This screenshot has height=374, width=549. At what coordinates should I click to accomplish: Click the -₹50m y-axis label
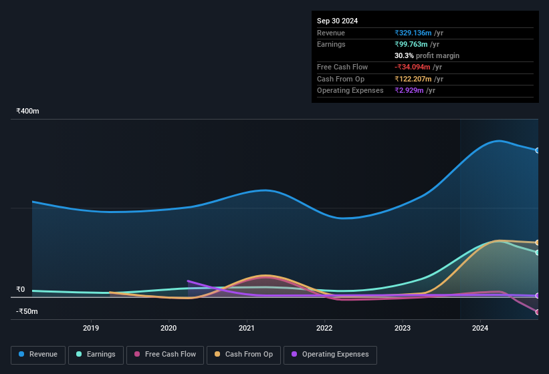(x=27, y=311)
